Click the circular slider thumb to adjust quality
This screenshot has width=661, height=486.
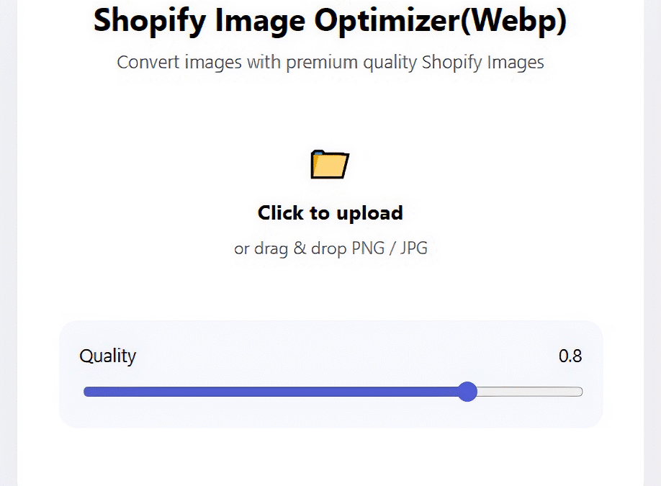(x=468, y=392)
